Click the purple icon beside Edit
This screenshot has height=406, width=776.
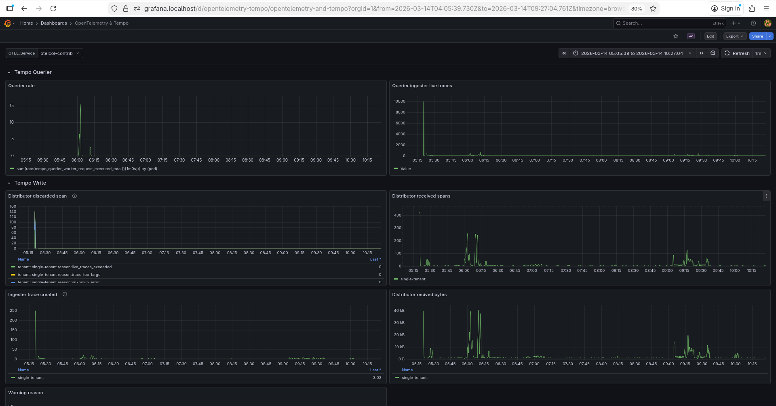coord(691,36)
